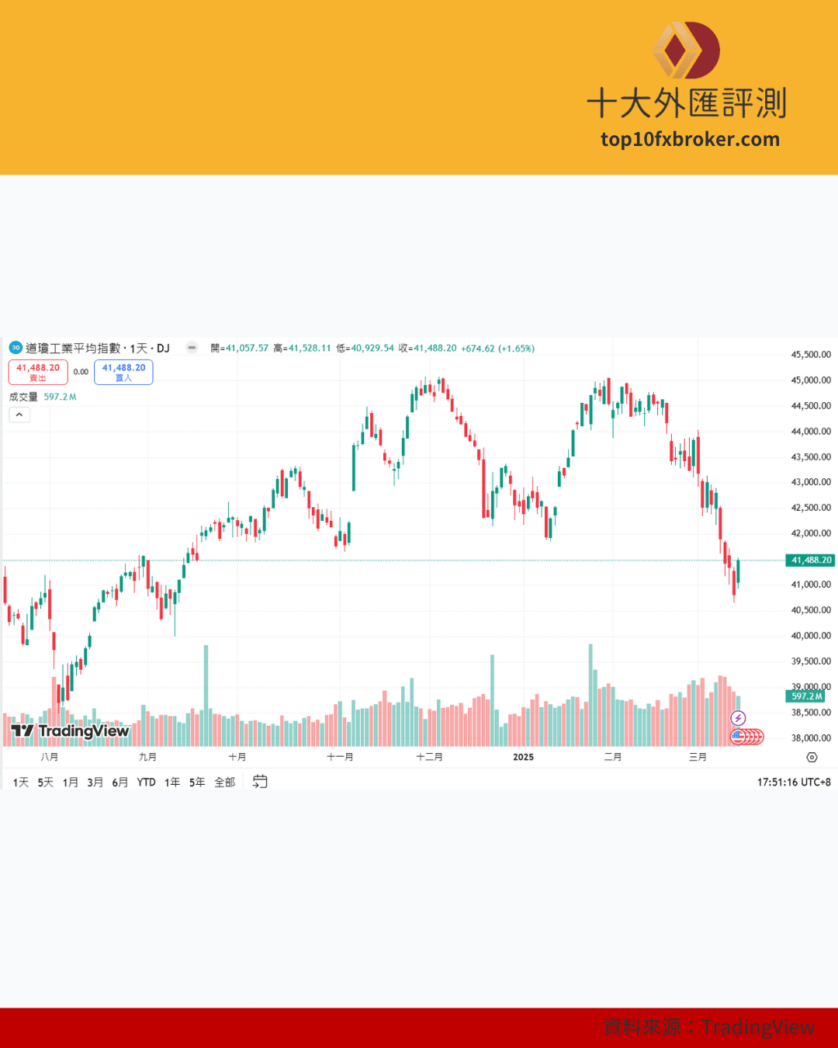The width and height of the screenshot is (838, 1048).
Task: Click the US flag economic events icon
Action: (737, 736)
